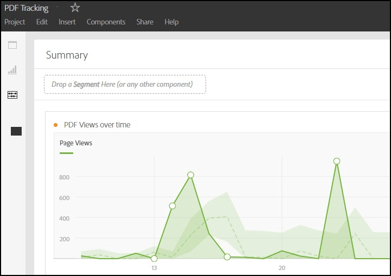
Task: Open the Visualizations bar chart icon
Action: click(x=12, y=70)
